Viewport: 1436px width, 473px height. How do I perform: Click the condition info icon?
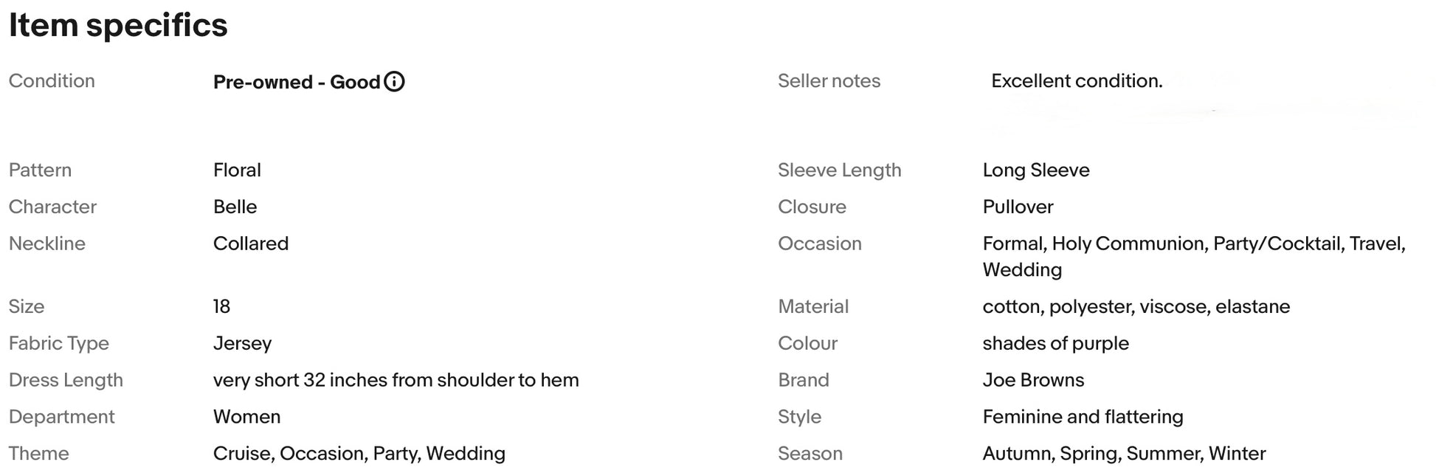tap(395, 81)
